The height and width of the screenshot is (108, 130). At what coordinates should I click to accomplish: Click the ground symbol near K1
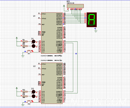coord(23,57)
